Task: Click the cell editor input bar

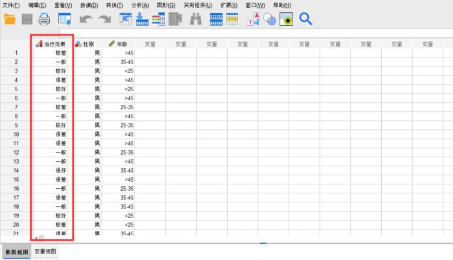Action: 252,32
